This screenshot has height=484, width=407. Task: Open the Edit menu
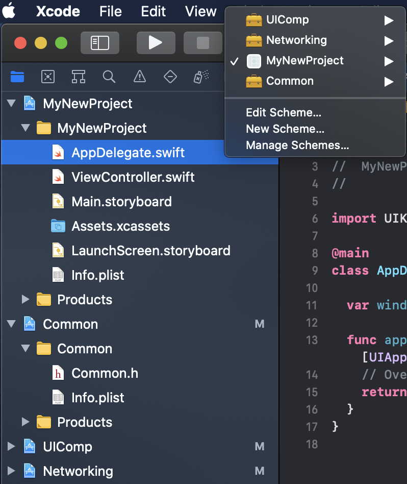[153, 11]
